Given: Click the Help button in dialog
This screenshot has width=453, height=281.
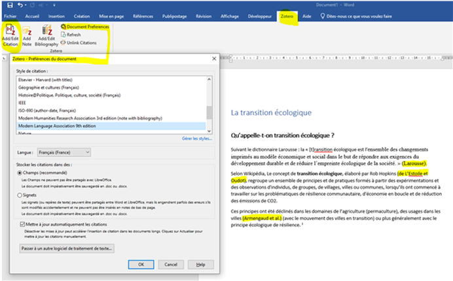Looking at the screenshot, I should pyautogui.click(x=200, y=264).
